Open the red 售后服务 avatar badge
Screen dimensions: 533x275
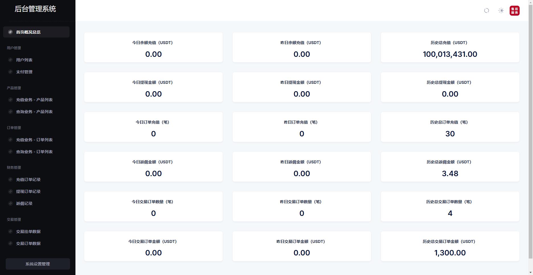tap(514, 11)
